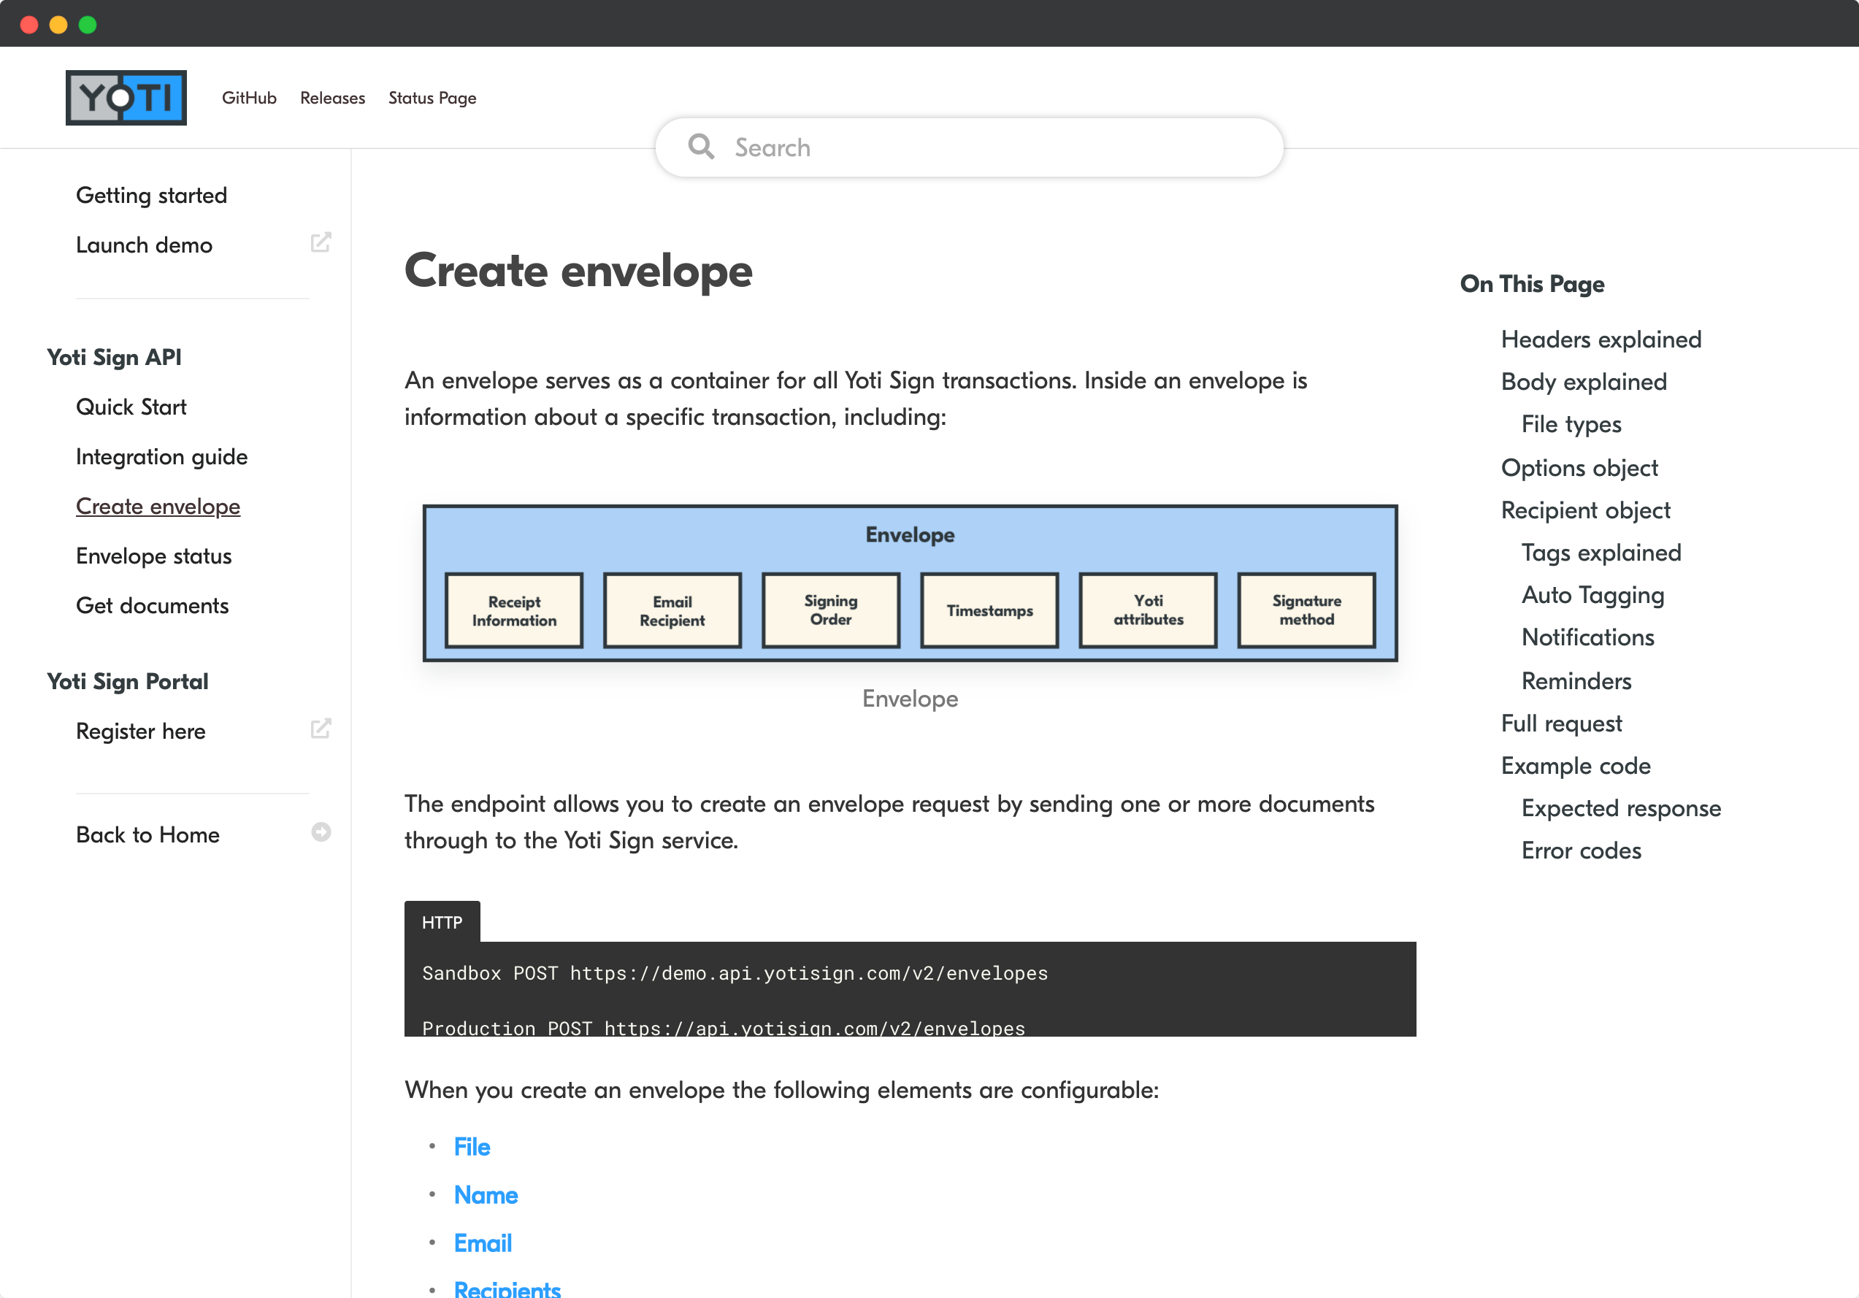The height and width of the screenshot is (1298, 1859).
Task: Jump to Error codes section
Action: (x=1582, y=850)
